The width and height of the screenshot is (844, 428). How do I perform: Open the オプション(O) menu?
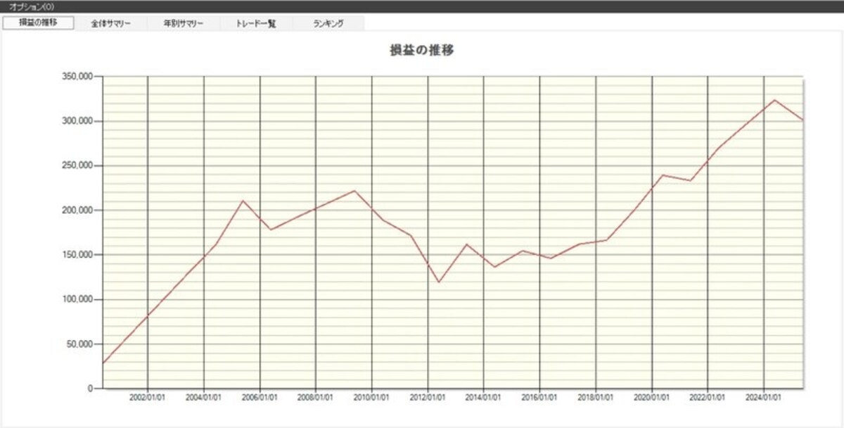(32, 6)
